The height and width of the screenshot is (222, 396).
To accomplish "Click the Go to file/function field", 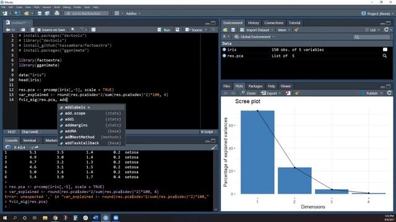I will [87, 14].
